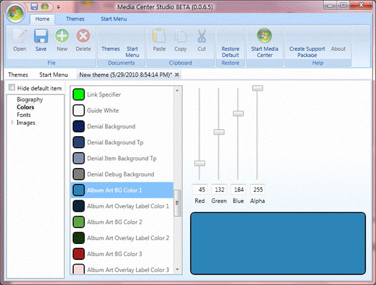Switch to Themes ribbon tab
376x285 pixels.
point(75,19)
